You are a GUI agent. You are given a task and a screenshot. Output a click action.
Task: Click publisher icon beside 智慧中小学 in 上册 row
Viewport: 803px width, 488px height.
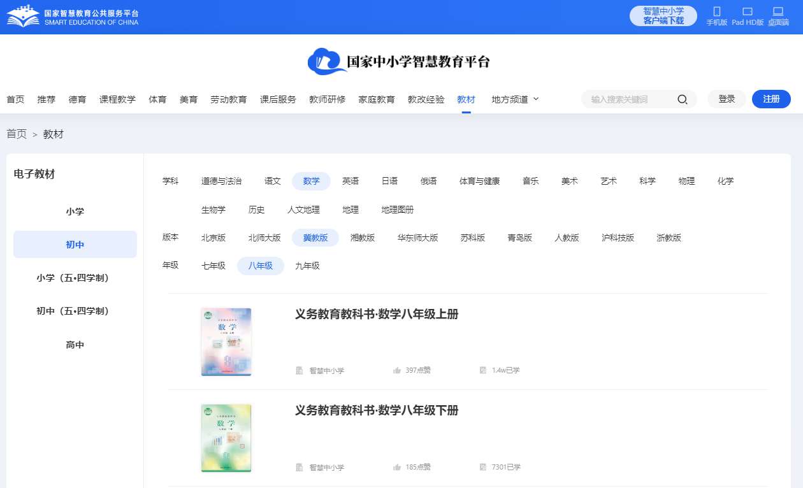point(300,370)
